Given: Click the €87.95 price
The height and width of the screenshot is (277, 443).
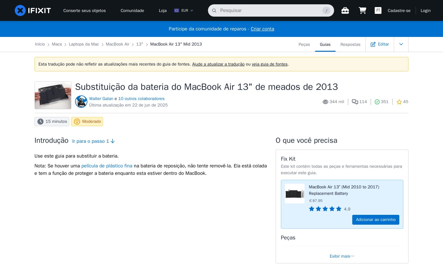Looking at the screenshot, I should (x=316, y=201).
